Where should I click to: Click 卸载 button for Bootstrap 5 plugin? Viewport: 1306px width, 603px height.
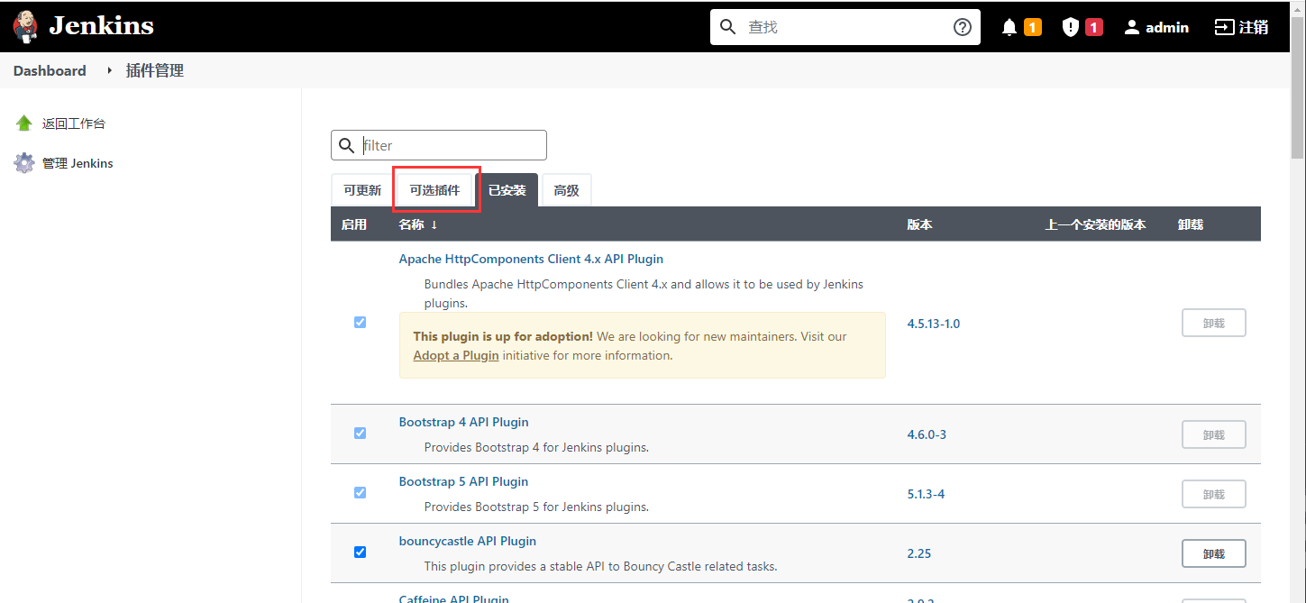click(1214, 494)
